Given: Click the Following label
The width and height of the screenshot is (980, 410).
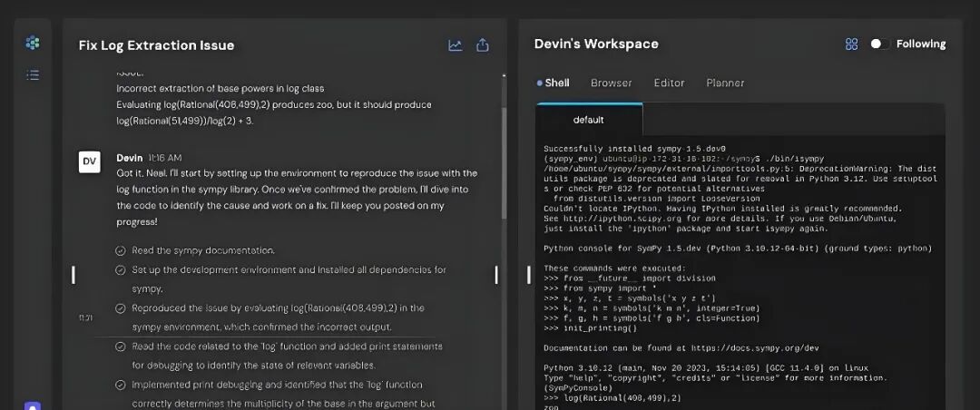Looking at the screenshot, I should point(921,44).
